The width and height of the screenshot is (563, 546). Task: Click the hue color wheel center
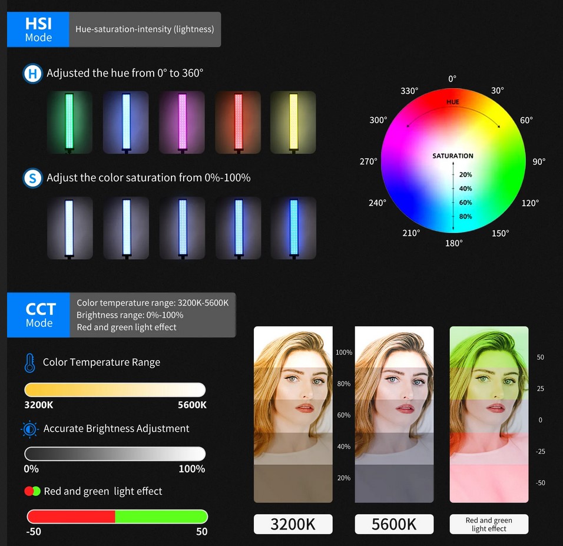tap(453, 160)
